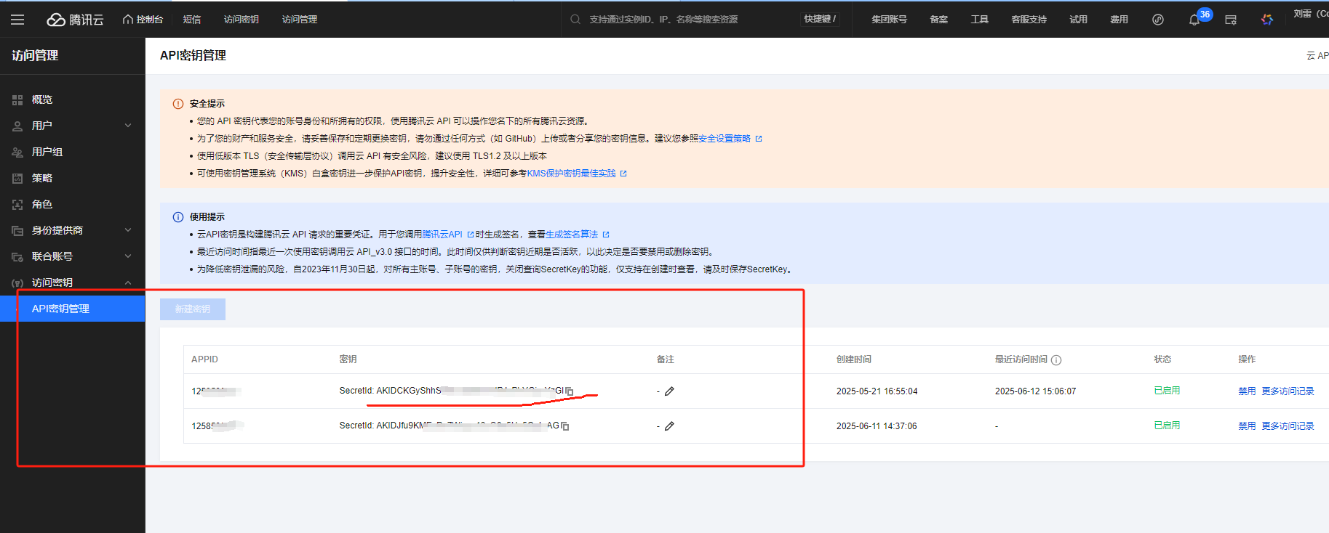Click info icon beside 最近访问时间 column
The width and height of the screenshot is (1329, 533).
point(1056,360)
